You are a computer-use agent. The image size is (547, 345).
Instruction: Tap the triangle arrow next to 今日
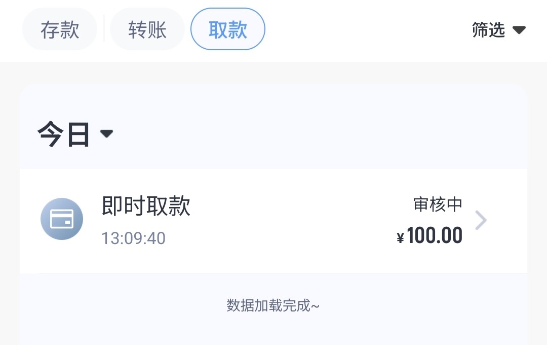pyautogui.click(x=106, y=134)
